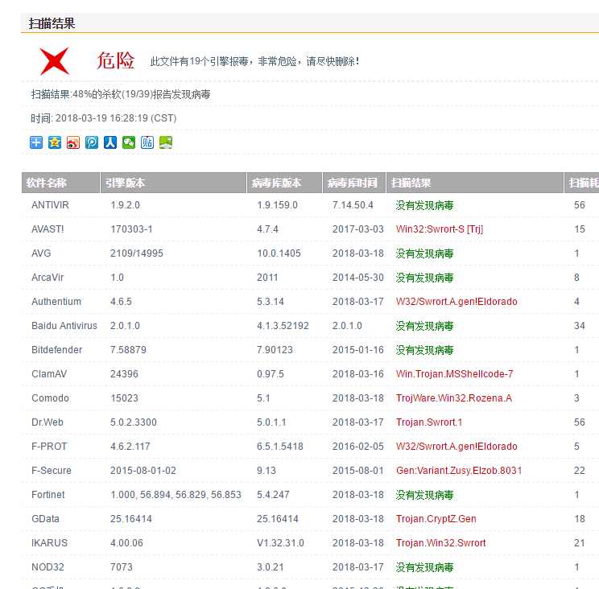Click Dr.Web result Trojan.Swrort.1
The image size is (599, 589).
429,422
